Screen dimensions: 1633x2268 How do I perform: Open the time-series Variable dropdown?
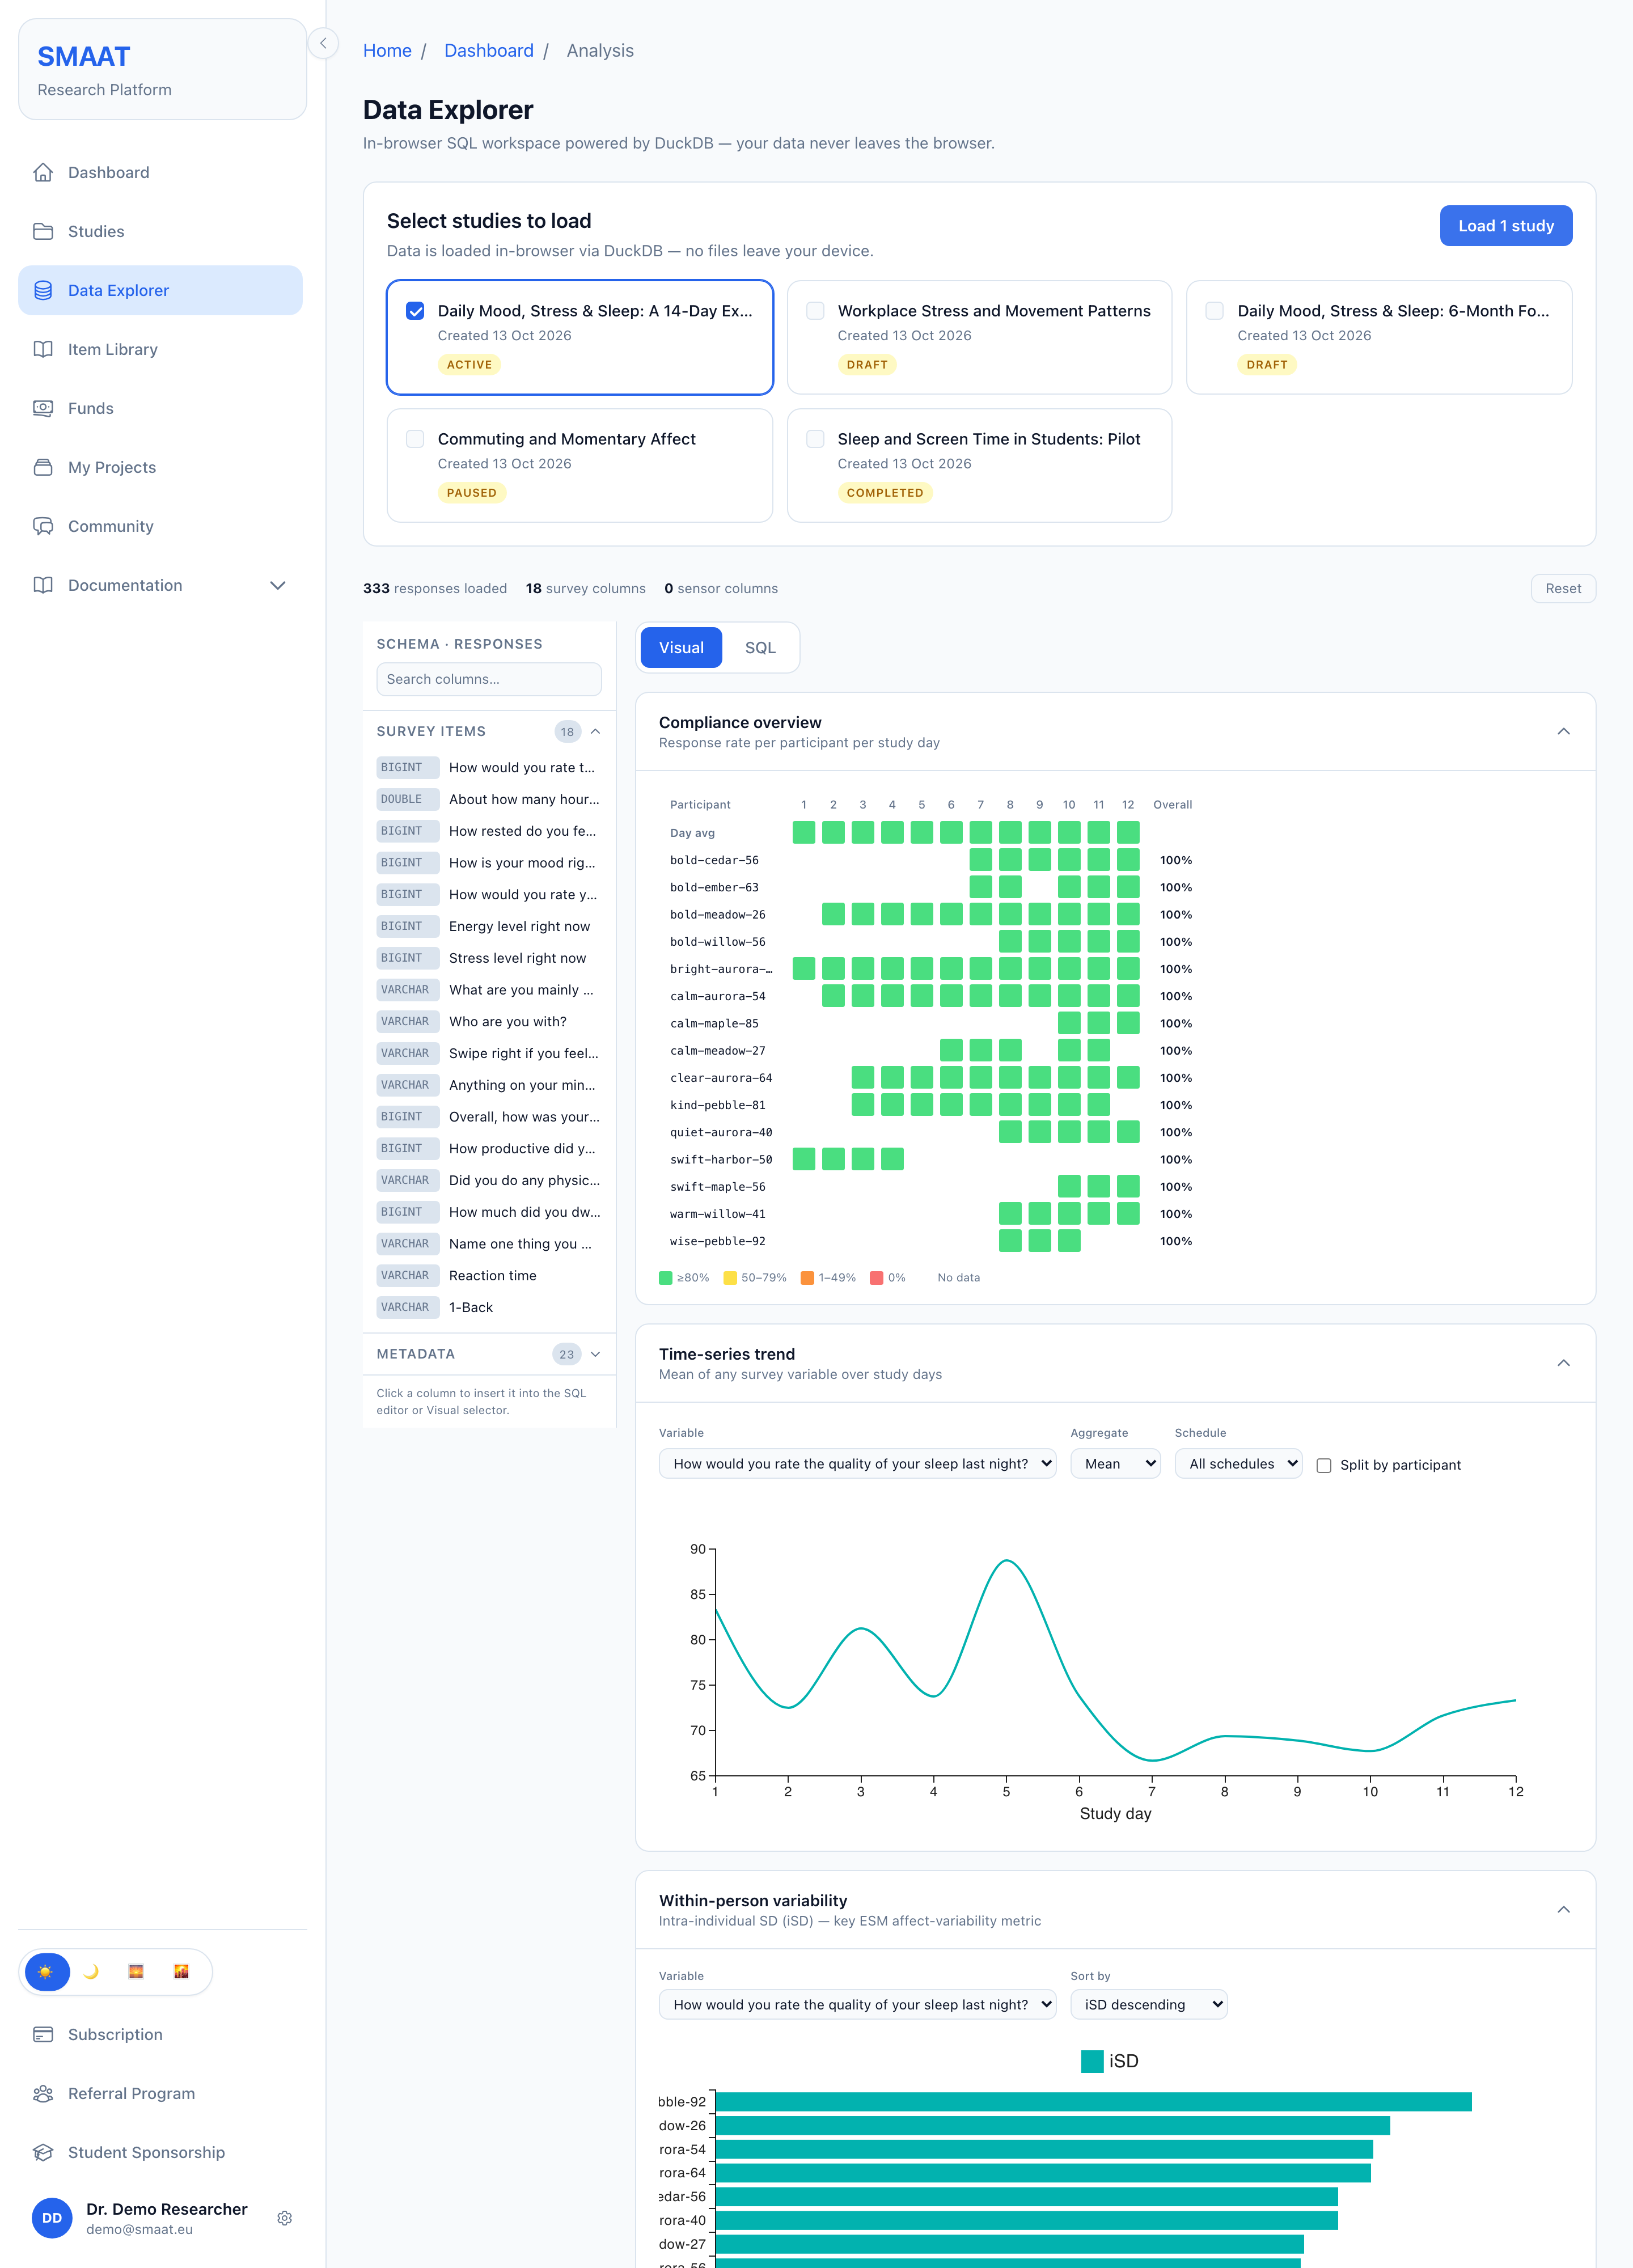tap(857, 1463)
